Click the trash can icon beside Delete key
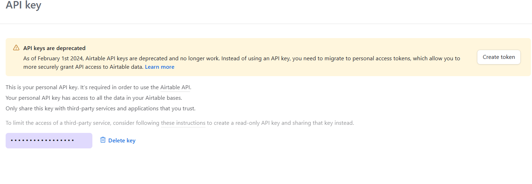 pyautogui.click(x=103, y=140)
